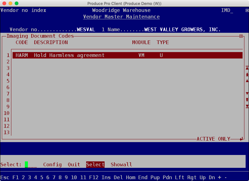
Task: Toggle Showall to show inactive codes
Action: 121,165
